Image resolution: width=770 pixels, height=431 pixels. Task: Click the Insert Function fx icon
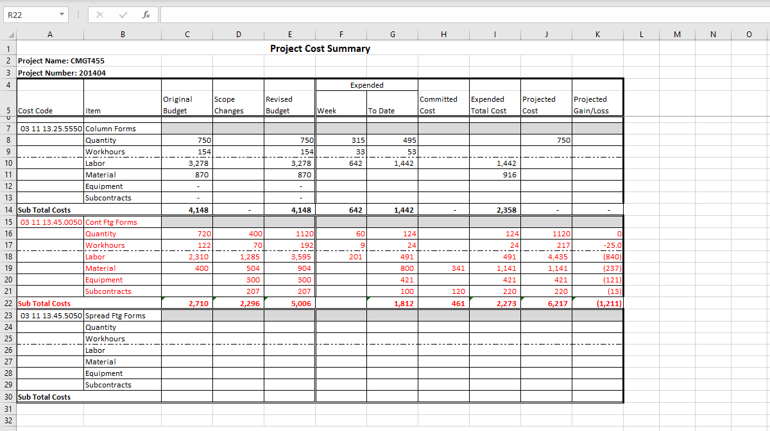146,15
